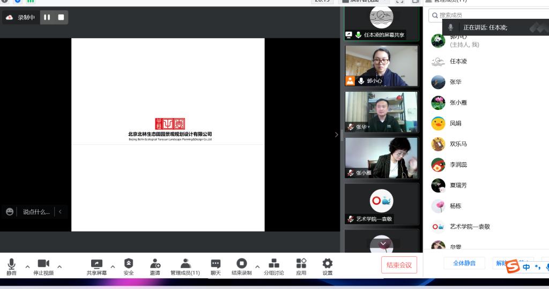Expand video options arrow beside 停止视频
Image resolution: width=549 pixels, height=289 pixels.
pyautogui.click(x=60, y=266)
